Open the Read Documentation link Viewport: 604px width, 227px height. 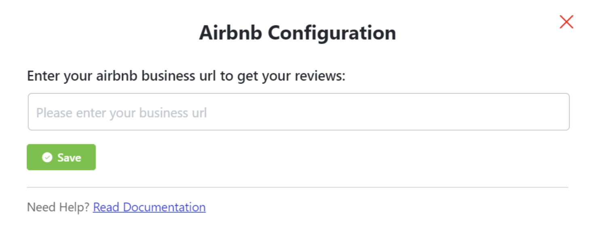click(149, 207)
